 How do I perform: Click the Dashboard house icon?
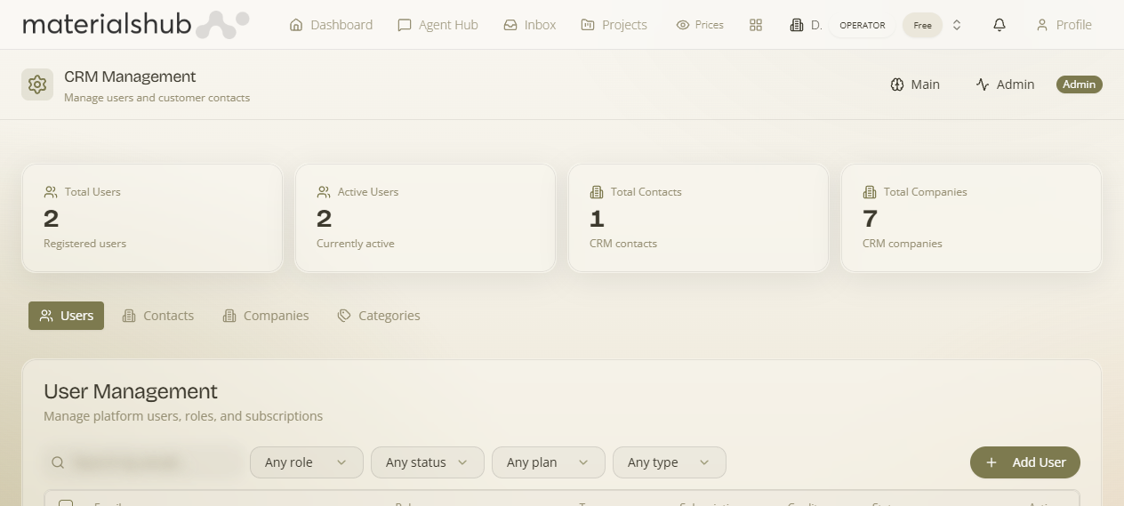[x=296, y=25]
